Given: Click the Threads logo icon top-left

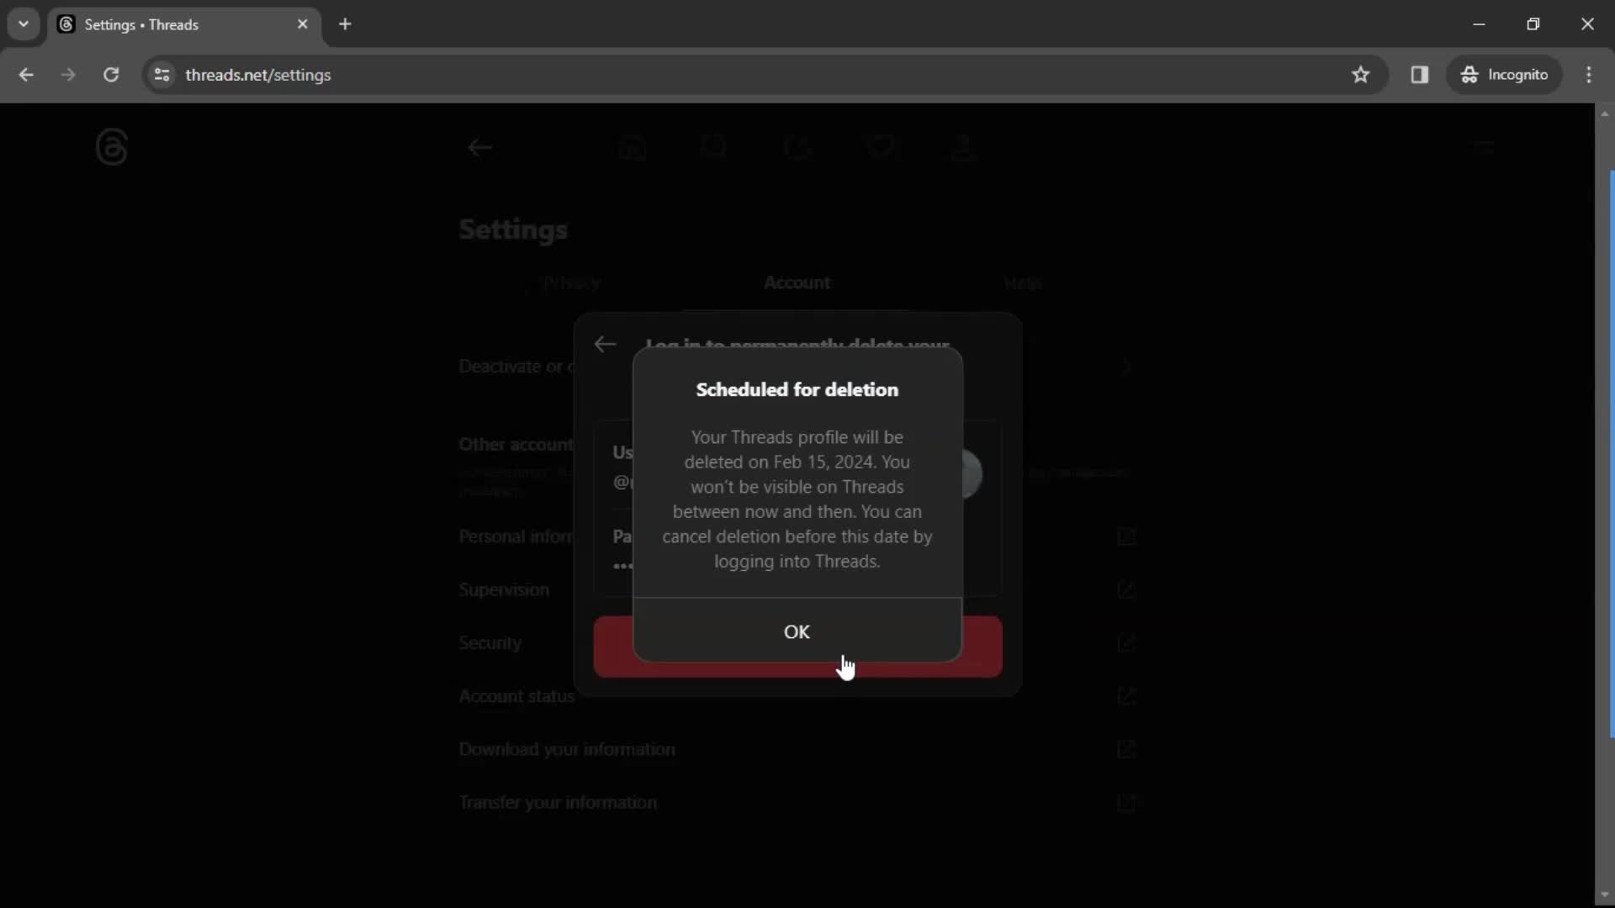Looking at the screenshot, I should (111, 147).
